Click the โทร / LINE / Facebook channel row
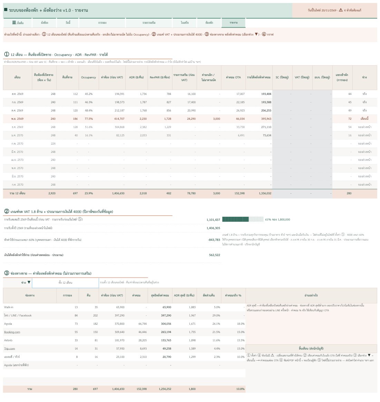Image resolution: width=380 pixels, height=402 pixels. (124, 316)
